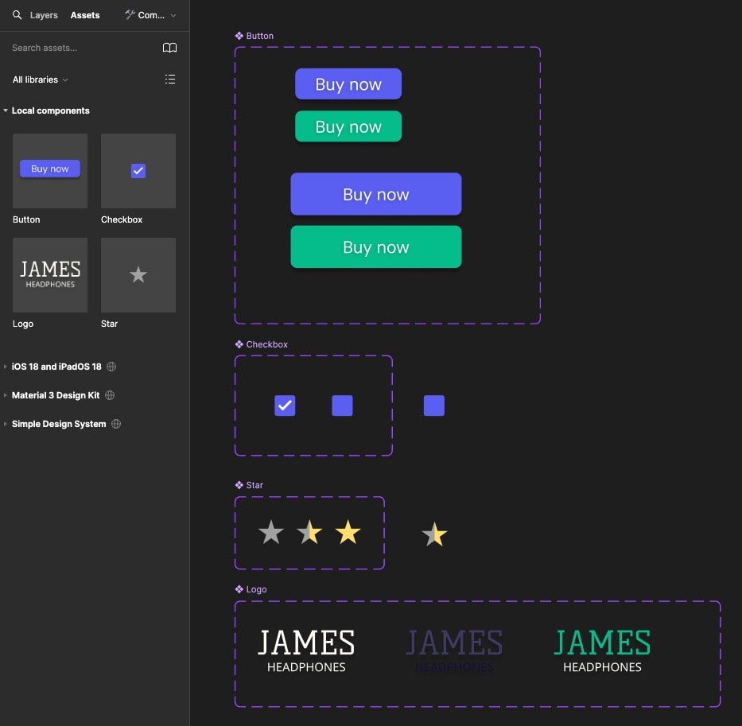Click the Logo frame title on canvas

tap(257, 589)
